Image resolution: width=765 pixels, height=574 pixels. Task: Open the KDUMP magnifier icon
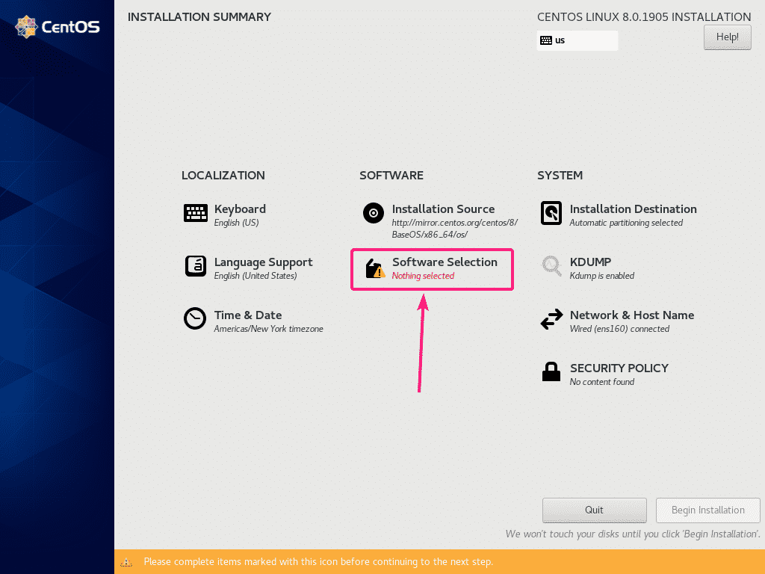(551, 266)
